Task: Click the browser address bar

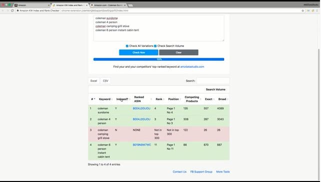Action: (157, 10)
